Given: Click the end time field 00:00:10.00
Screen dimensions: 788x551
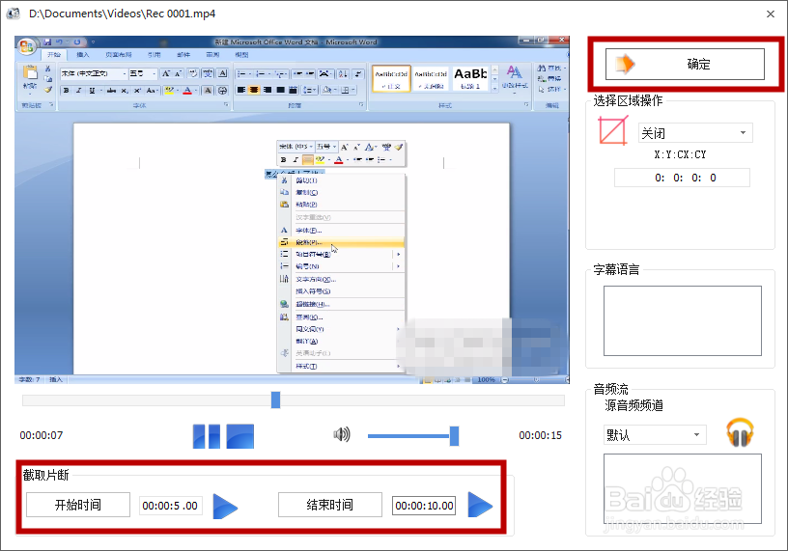Looking at the screenshot, I should (x=424, y=506).
